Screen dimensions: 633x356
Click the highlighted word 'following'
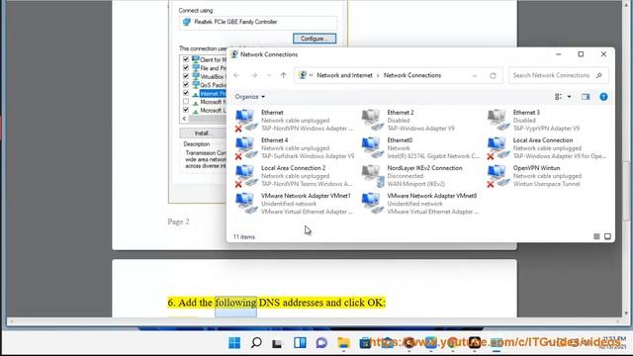pos(235,303)
